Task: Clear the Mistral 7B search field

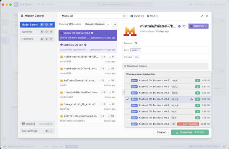Action: point(124,16)
